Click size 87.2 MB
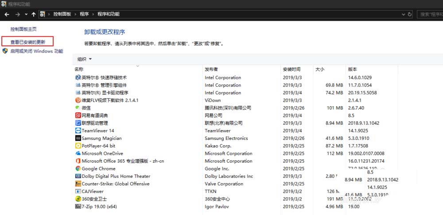The width and height of the screenshot is (443, 215). 334,146
